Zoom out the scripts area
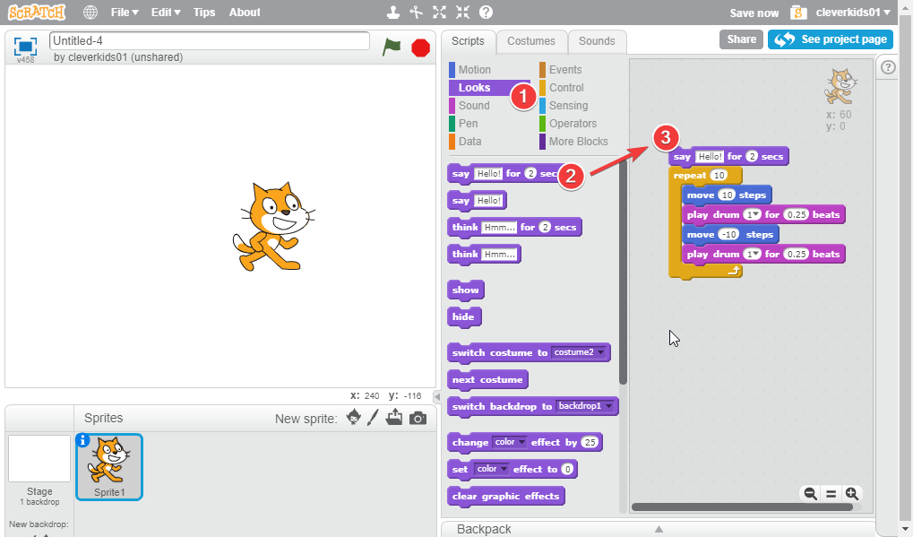913x537 pixels. (810, 494)
